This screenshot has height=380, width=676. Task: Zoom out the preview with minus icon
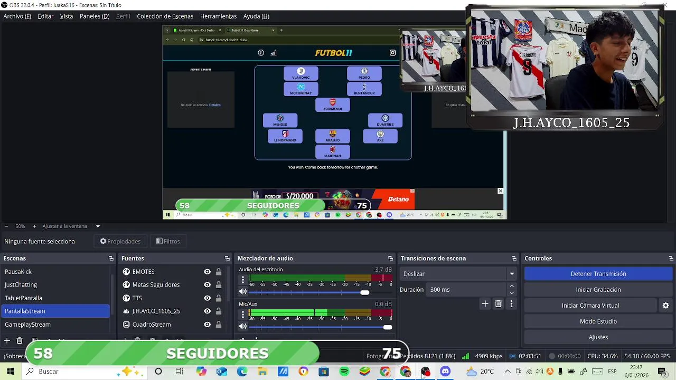(6, 226)
